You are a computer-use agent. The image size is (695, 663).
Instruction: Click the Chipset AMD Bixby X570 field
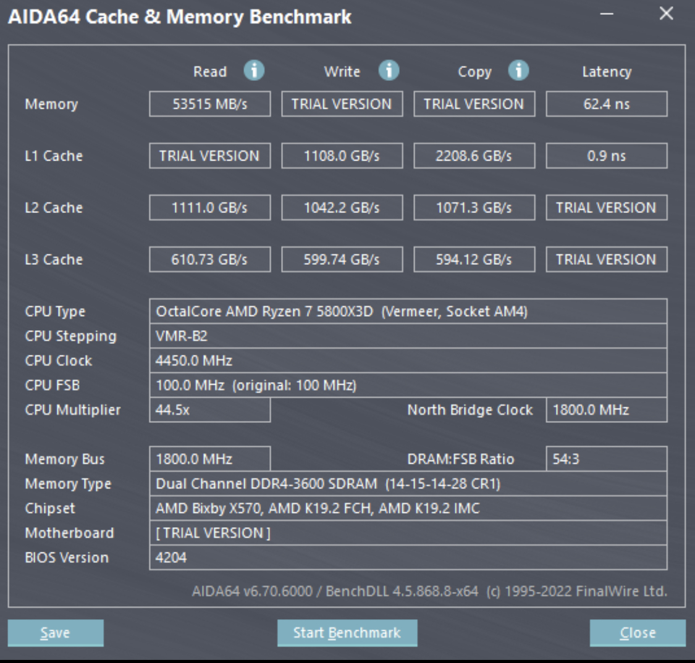tap(408, 509)
